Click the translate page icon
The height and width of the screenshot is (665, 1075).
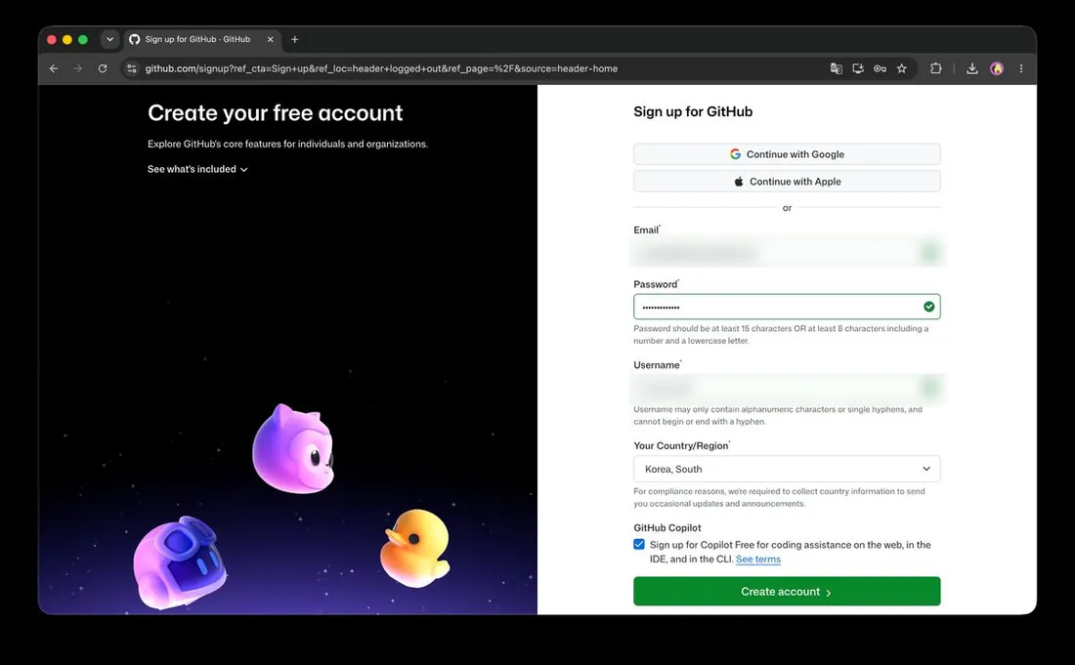[836, 68]
